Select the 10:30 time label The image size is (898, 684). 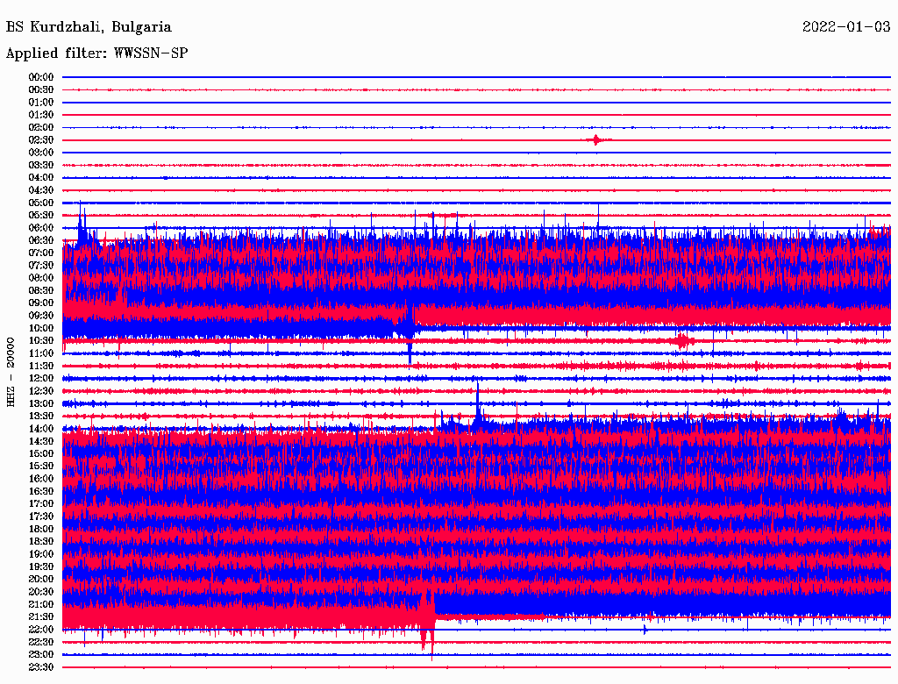coord(41,340)
